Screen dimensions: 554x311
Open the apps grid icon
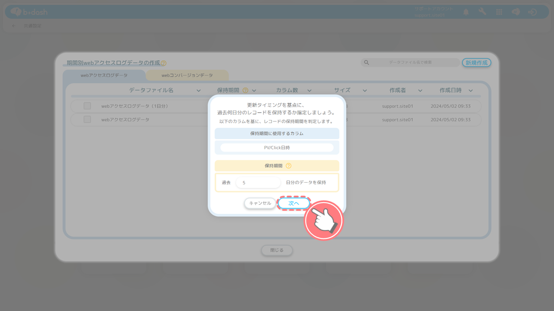point(499,12)
